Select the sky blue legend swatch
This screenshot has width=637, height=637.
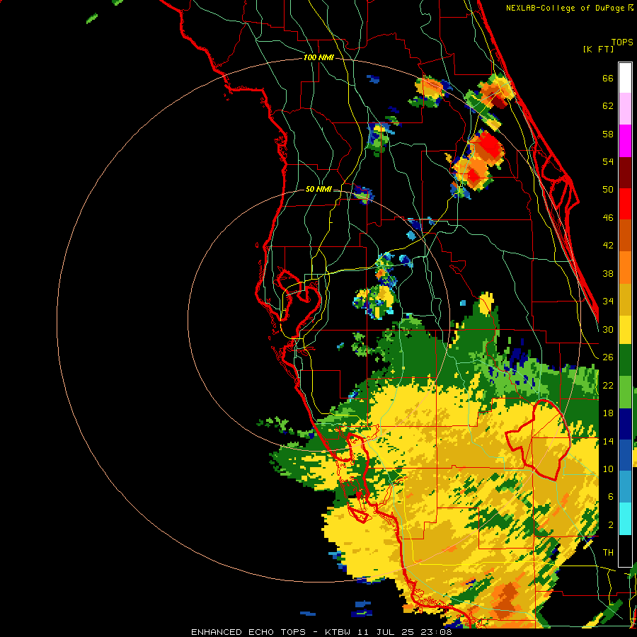[x=625, y=487]
